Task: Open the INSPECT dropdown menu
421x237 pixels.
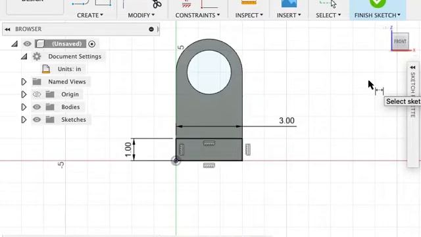Action: click(x=249, y=15)
